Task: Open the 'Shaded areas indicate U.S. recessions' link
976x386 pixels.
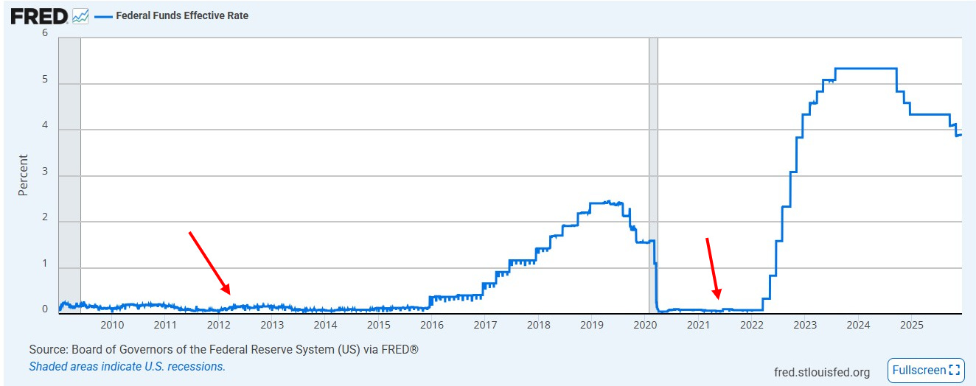Action: coord(127,366)
